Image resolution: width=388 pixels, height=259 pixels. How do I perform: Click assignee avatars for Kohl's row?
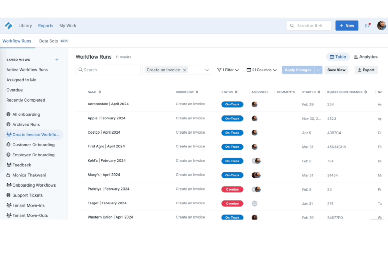point(256,161)
